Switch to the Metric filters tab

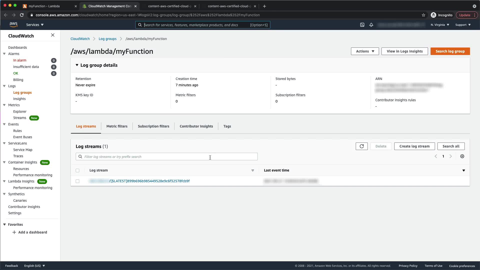(x=117, y=126)
